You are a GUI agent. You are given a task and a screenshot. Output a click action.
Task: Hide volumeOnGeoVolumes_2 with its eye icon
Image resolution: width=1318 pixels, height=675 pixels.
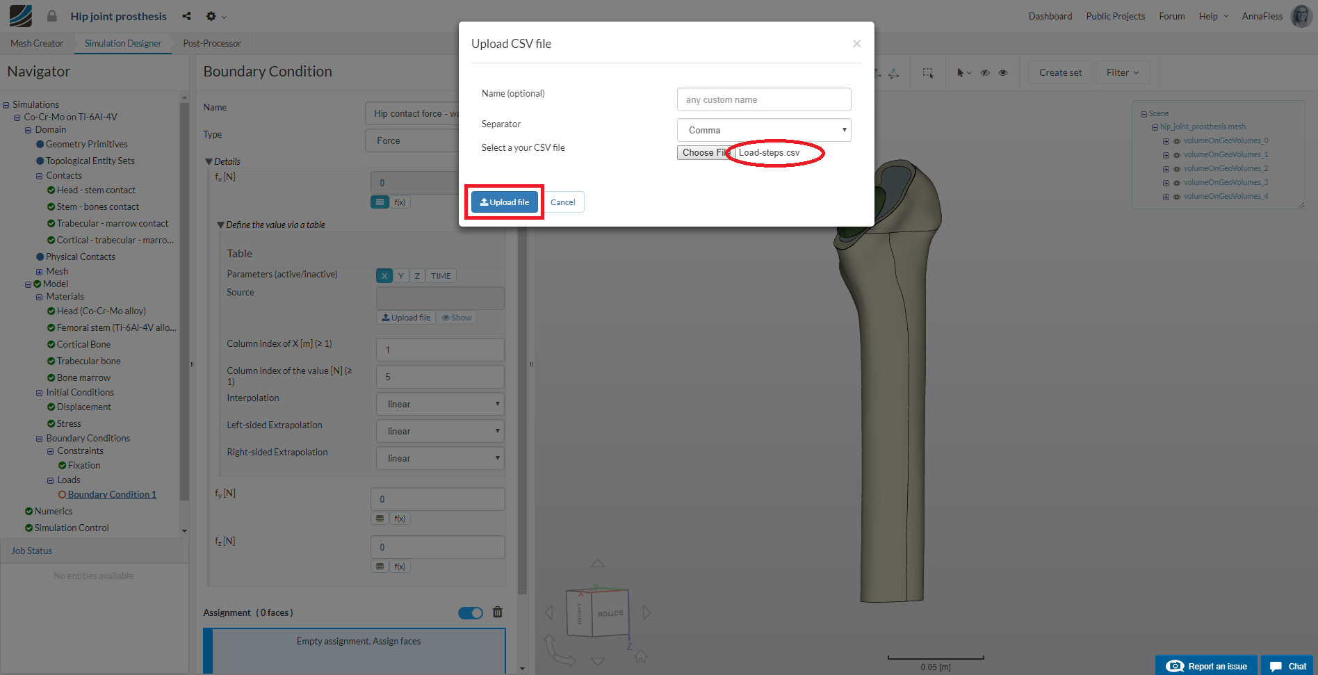pos(1177,169)
